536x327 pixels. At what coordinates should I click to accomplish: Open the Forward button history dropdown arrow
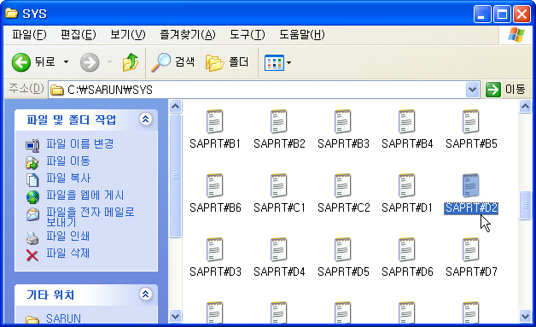coord(109,62)
